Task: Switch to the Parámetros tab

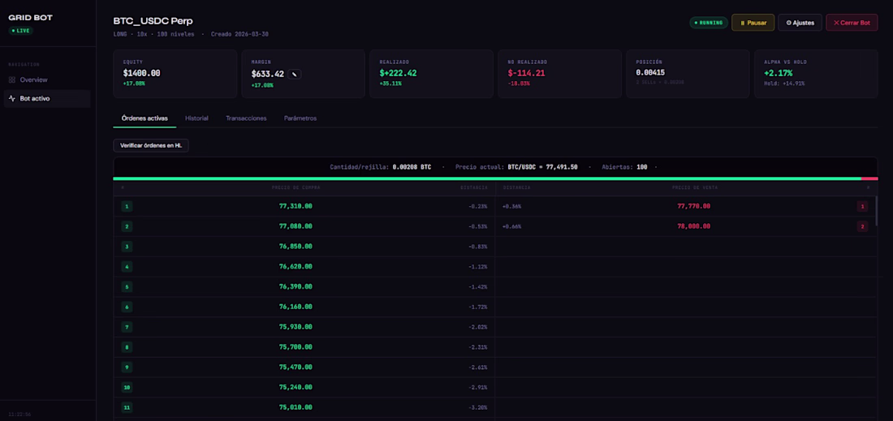Action: tap(300, 118)
